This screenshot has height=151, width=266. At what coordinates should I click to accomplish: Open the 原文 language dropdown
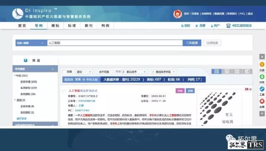coord(84,72)
